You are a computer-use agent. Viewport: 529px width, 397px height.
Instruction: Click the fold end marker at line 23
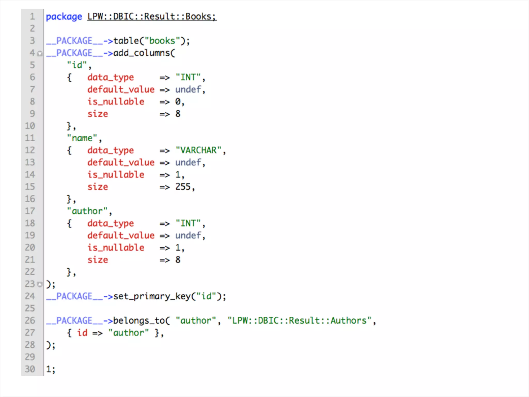coord(40,285)
